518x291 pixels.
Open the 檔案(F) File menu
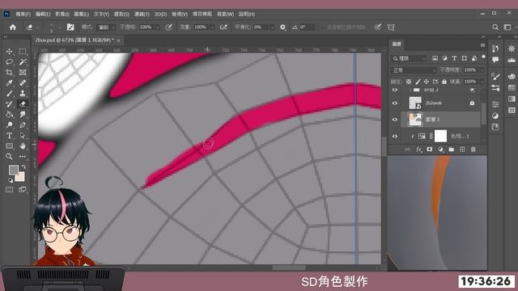[23, 15]
